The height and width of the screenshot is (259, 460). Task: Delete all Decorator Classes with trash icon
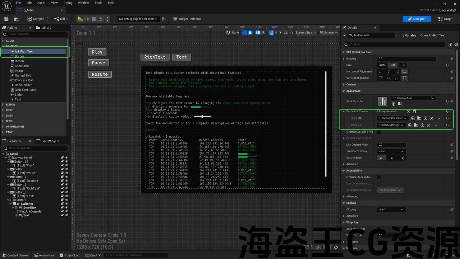coord(415,112)
